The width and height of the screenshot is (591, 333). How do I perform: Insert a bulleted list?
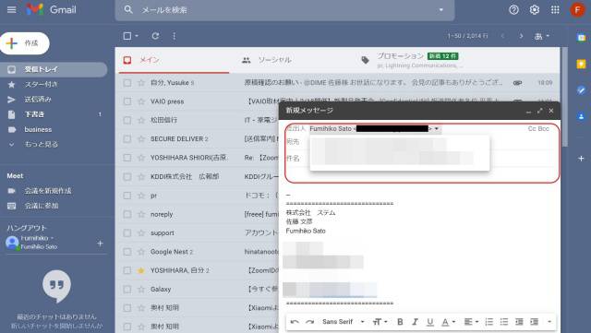504,322
